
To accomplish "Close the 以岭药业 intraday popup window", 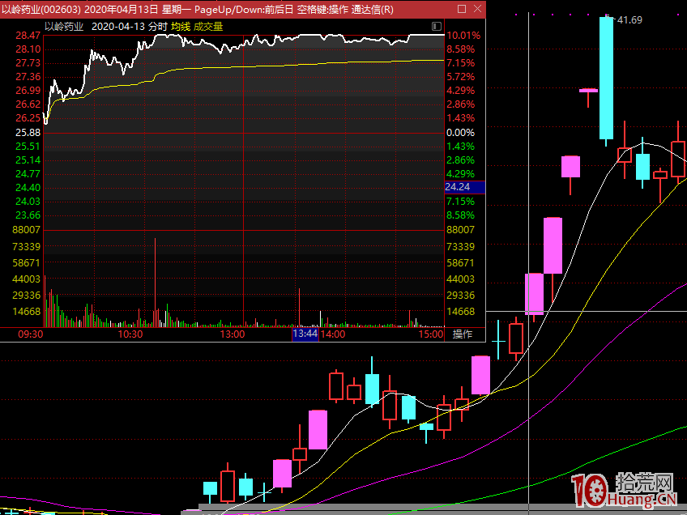I will (x=477, y=10).
